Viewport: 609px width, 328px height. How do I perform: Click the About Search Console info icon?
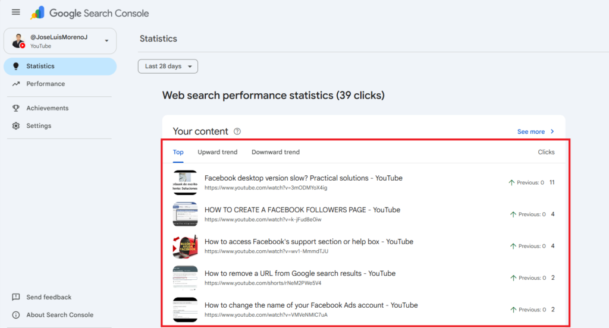[x=16, y=315]
